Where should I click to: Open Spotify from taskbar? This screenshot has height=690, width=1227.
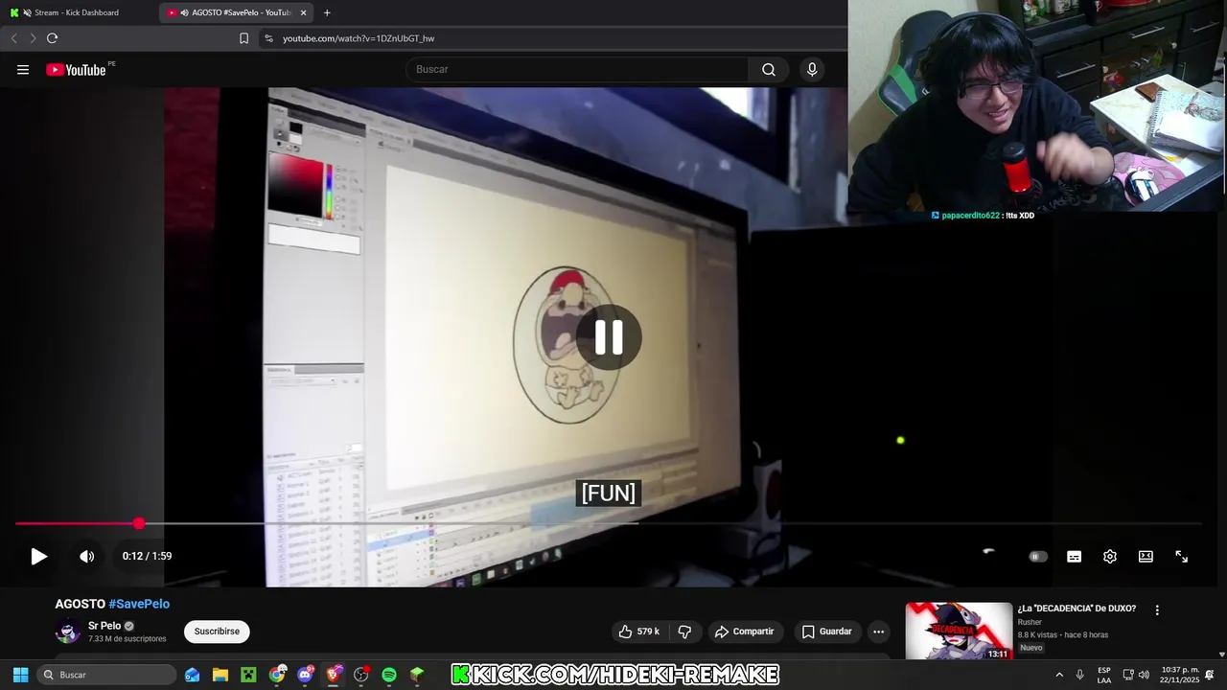(x=389, y=675)
